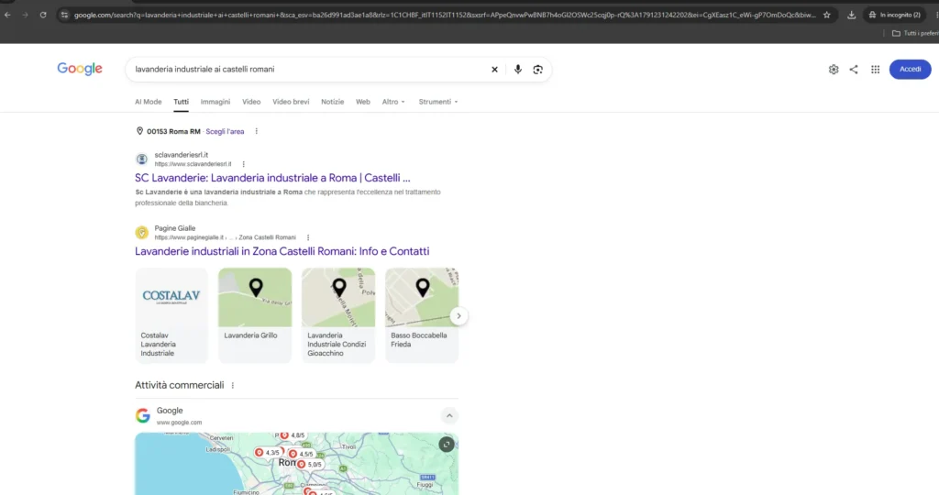Open the Tutti i preferiti bookmarks folder
Screen dimensions: 939x495
[915, 34]
